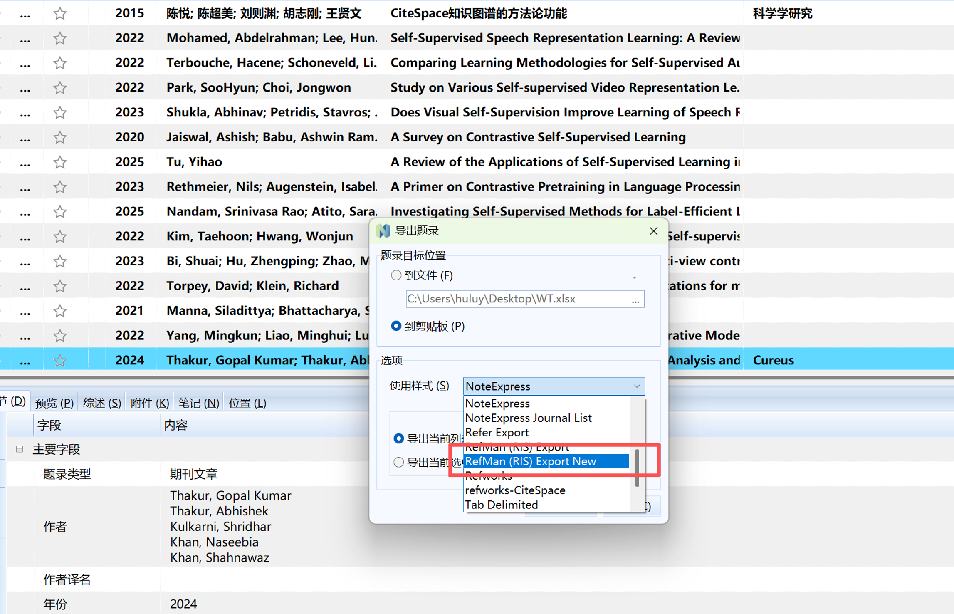This screenshot has height=614, width=954.
Task: Collapse the 主要字段 section
Action: pos(19,449)
